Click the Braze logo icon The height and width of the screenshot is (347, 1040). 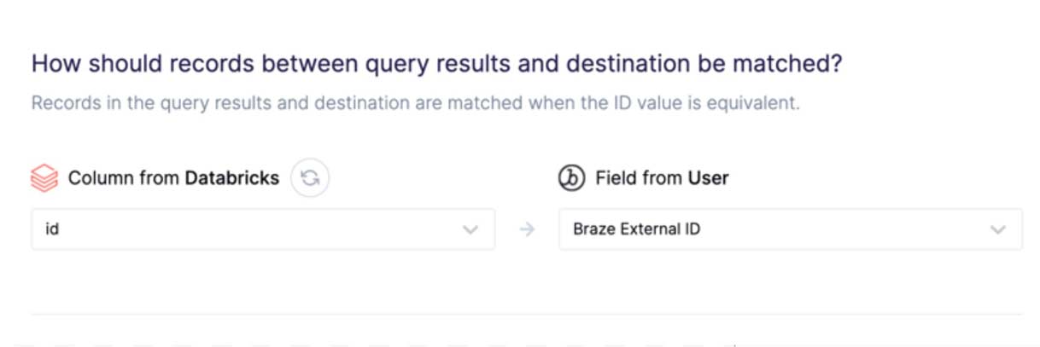tap(570, 178)
